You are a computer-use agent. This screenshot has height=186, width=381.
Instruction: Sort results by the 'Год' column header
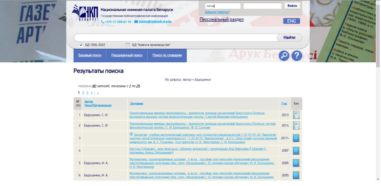[284, 104]
